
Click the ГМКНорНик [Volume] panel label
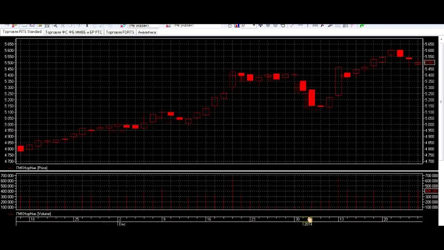[x=33, y=214]
